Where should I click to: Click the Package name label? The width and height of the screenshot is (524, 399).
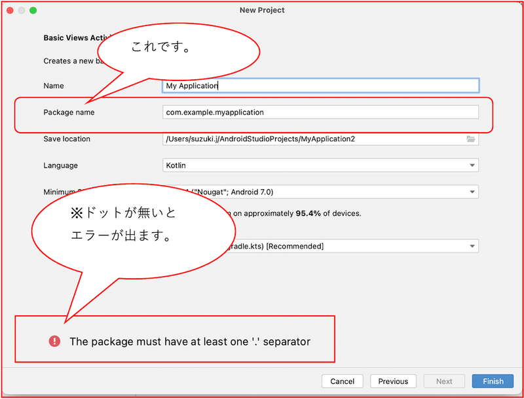coord(69,113)
